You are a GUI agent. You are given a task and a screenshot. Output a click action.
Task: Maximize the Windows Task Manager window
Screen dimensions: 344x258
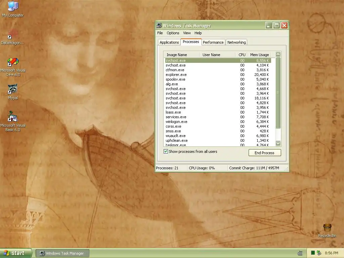coord(277,26)
